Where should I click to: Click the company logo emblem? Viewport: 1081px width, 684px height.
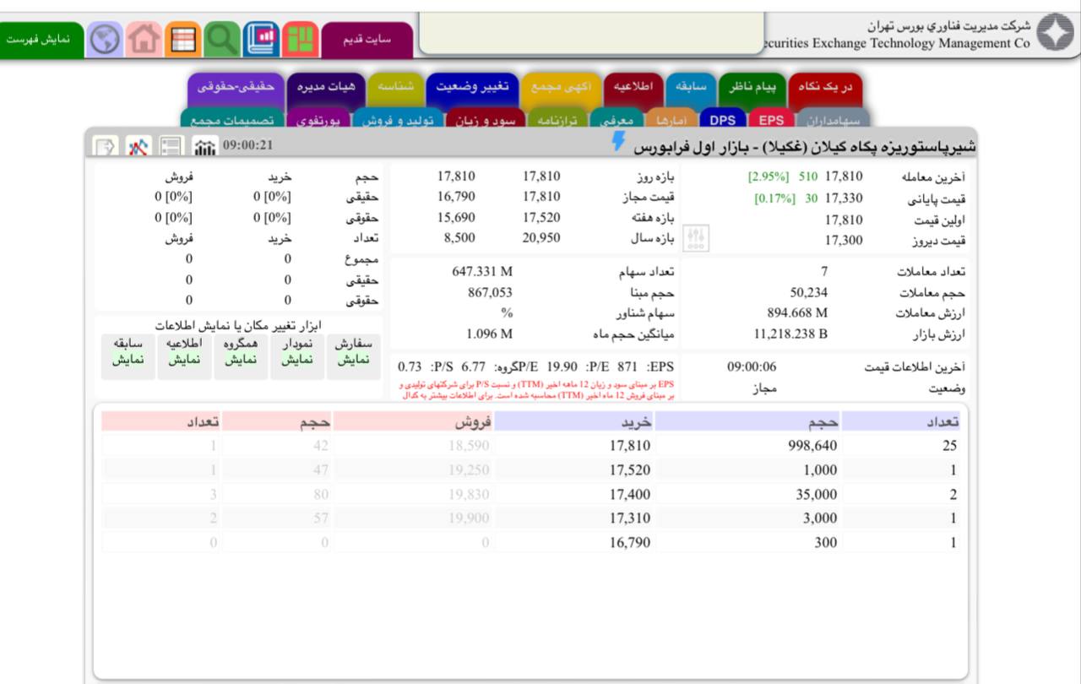pyautogui.click(x=1055, y=33)
